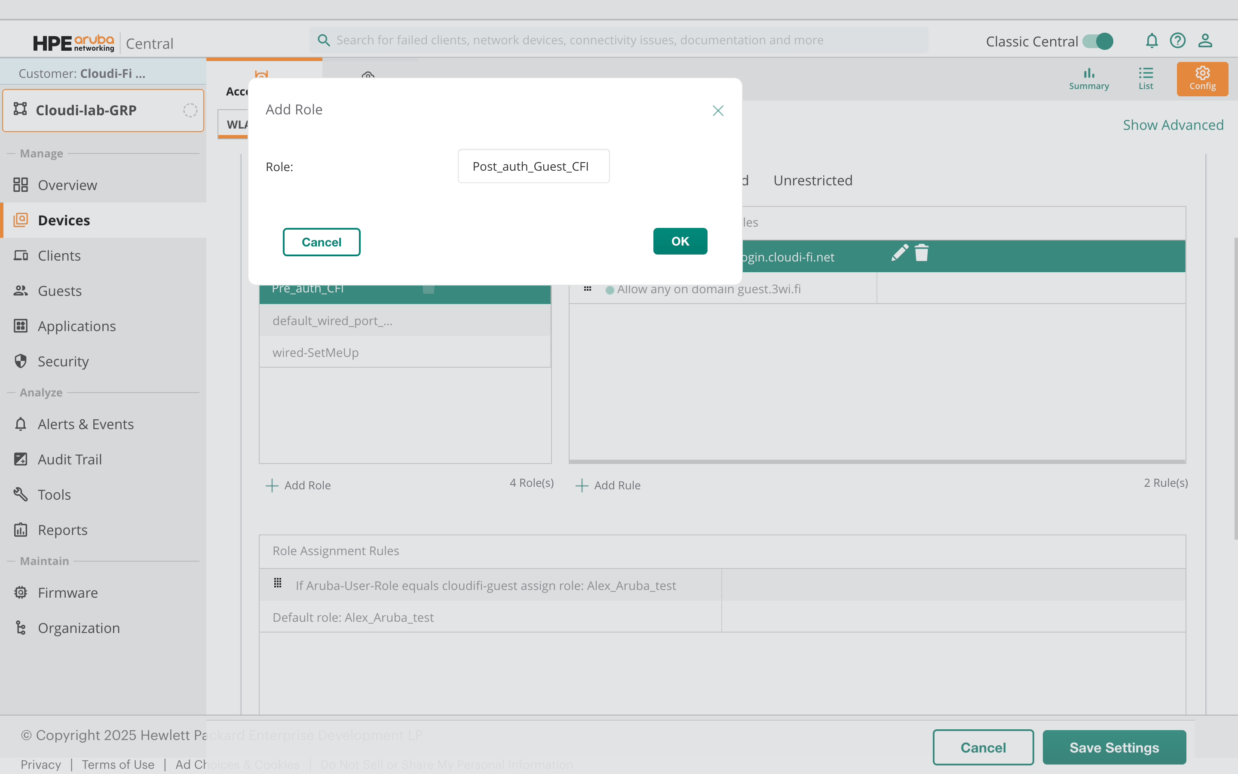The width and height of the screenshot is (1238, 774).
Task: Open the user account profile icon
Action: (1205, 40)
